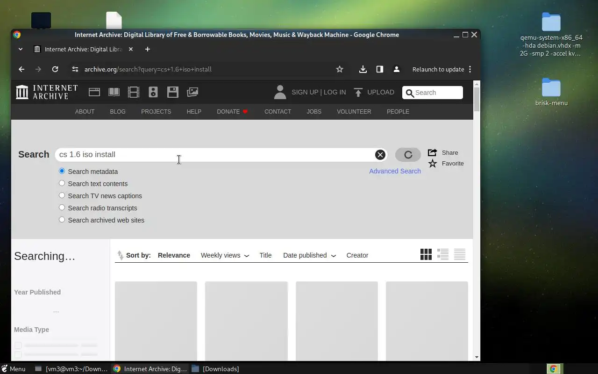Viewport: 598px width, 374px height.
Task: Click the Chrome address bar URL
Action: [148, 69]
